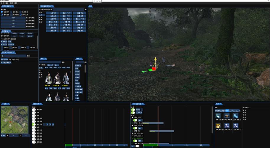The image size is (270, 148).
Task: Select the 缩放模式 radio button
Action: pyautogui.click(x=20, y=12)
